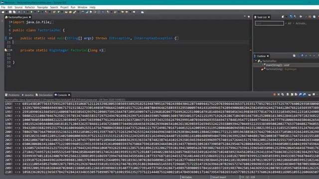The width and height of the screenshot is (319, 179).
Task: Click InterruptedException in the method signature
Action: (x=153, y=38)
